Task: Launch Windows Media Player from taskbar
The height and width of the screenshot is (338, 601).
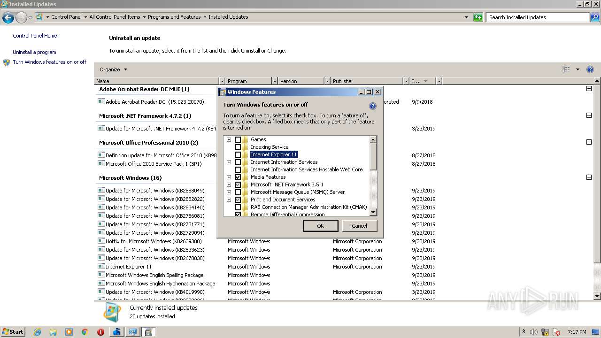Action: 69,332
